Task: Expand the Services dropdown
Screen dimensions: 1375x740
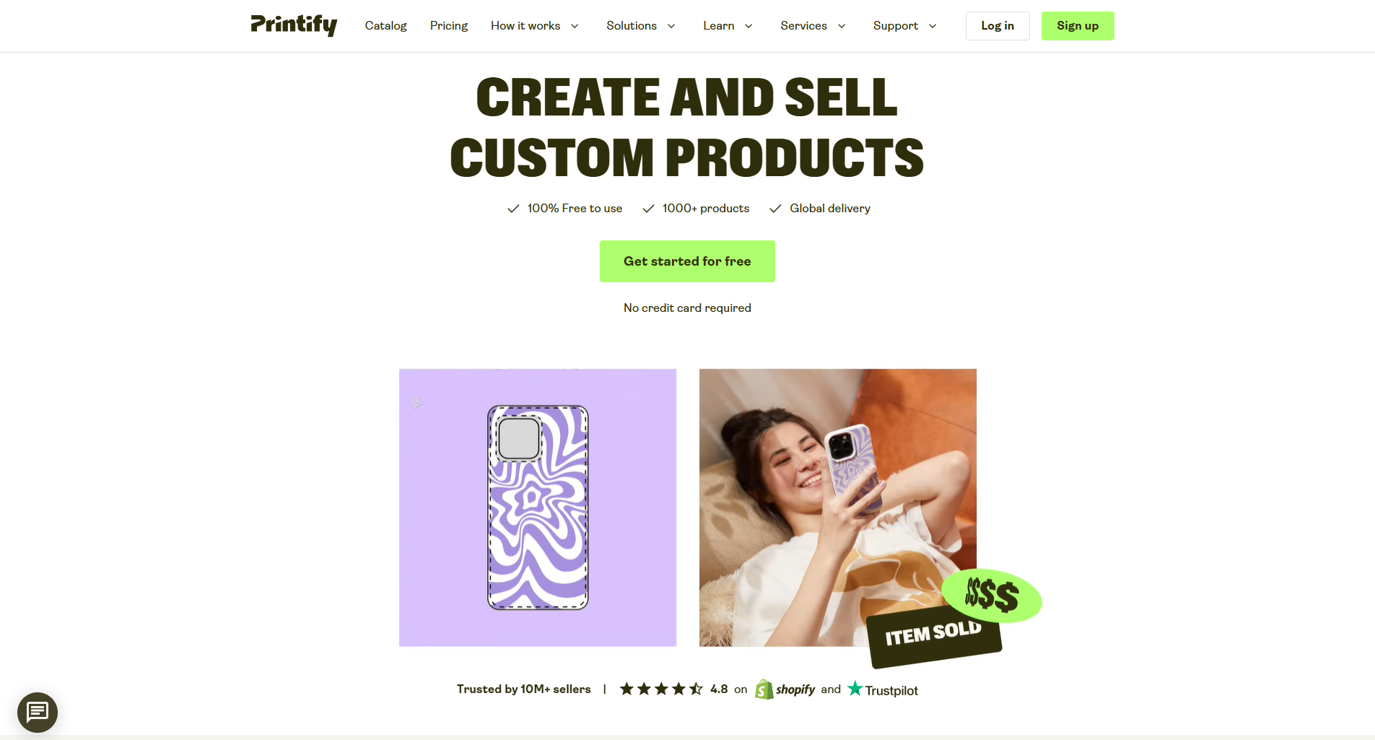Action: pos(813,26)
